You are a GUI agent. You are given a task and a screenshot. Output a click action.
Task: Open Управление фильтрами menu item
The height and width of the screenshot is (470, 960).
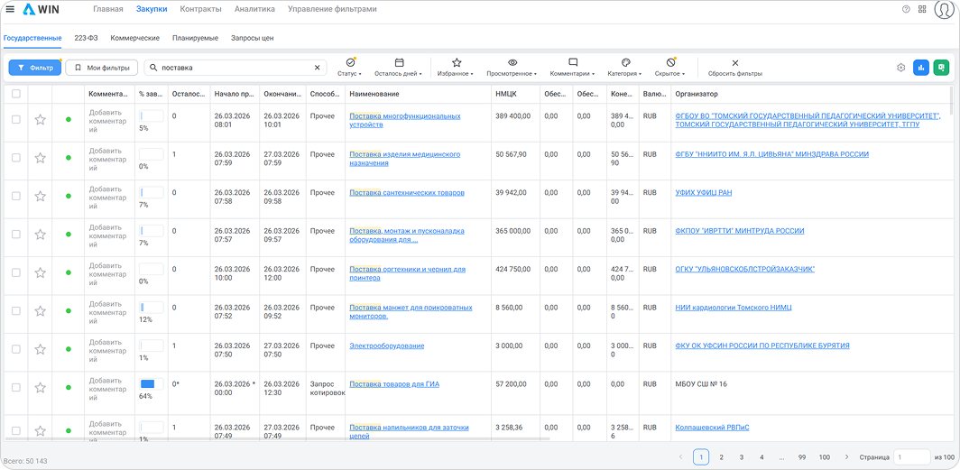332,9
